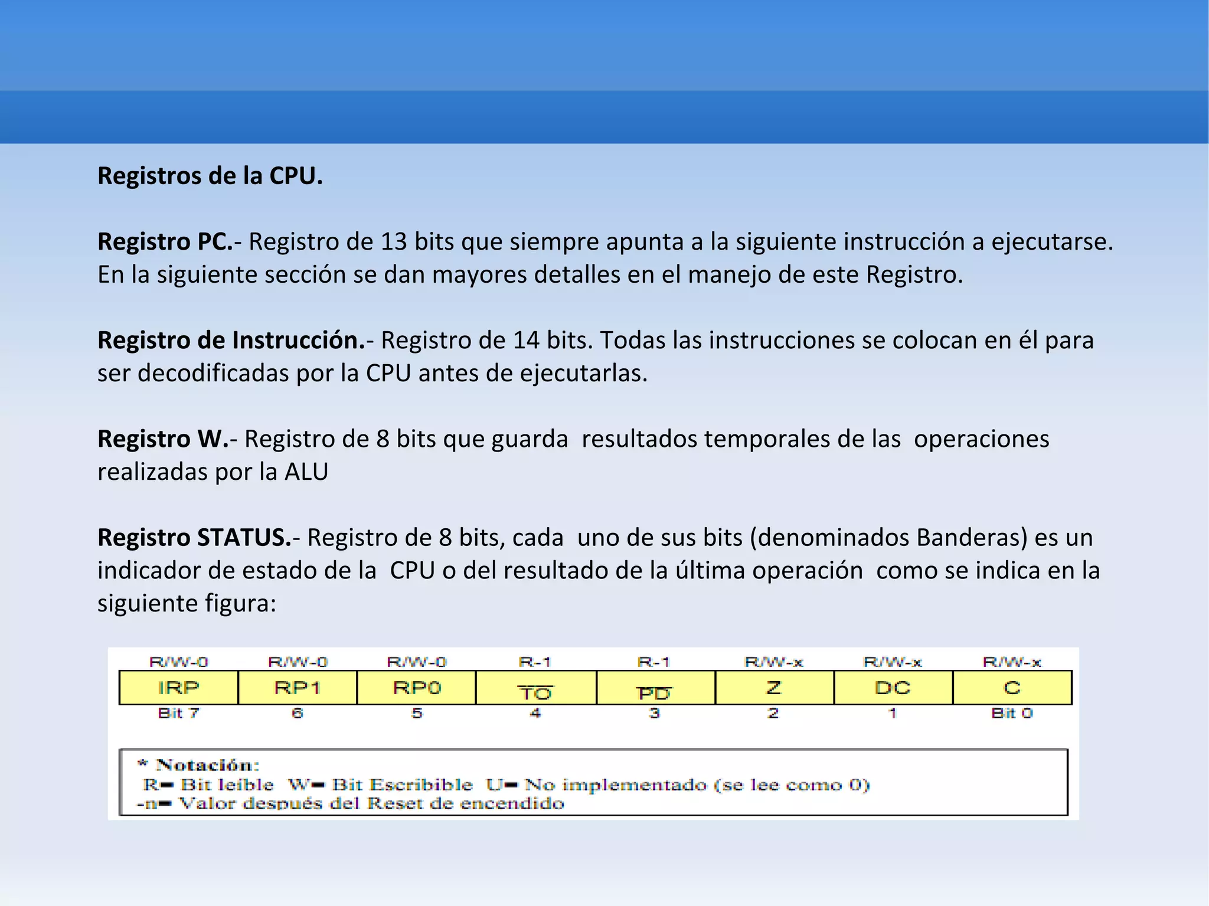Select the bold text 'Registro PC.-'
This screenshot has height=906, width=1209.
tap(169, 241)
